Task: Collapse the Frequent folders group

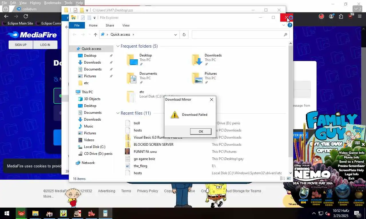Action: (x=118, y=46)
